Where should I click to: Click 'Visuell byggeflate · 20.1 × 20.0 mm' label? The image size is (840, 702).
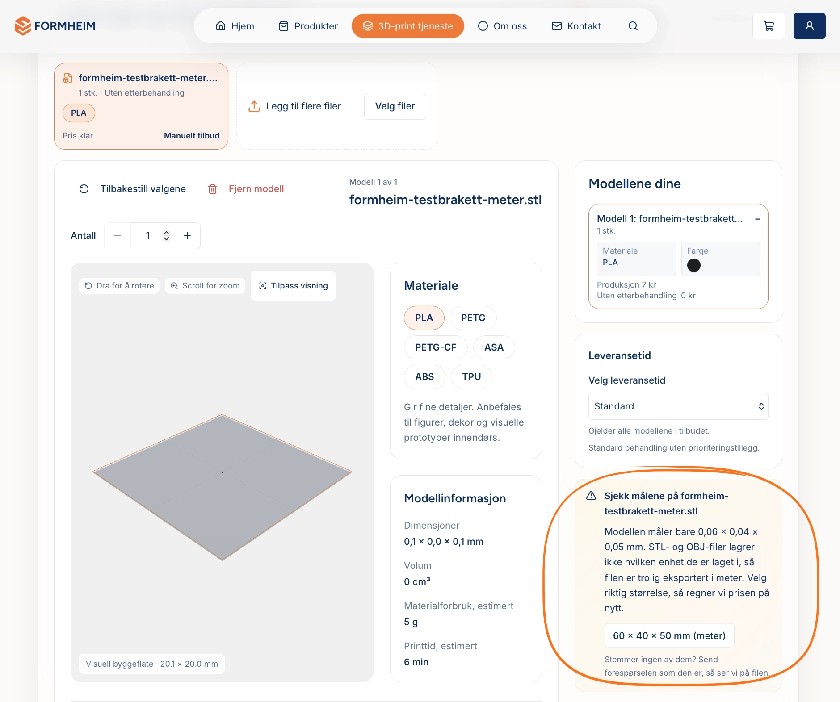coord(152,664)
